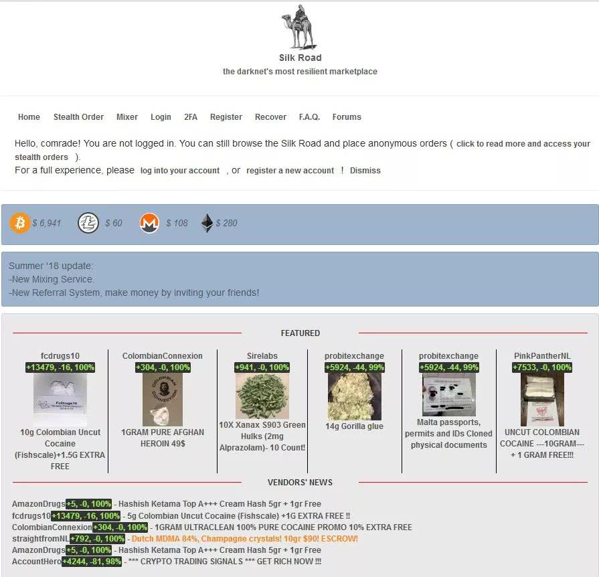The image size is (599, 577).
Task: Open the fcdrugs10 featured product thumbnail
Action: pos(60,400)
